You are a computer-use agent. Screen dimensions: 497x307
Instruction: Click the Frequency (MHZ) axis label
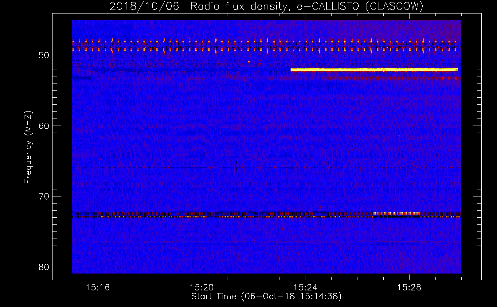point(28,147)
